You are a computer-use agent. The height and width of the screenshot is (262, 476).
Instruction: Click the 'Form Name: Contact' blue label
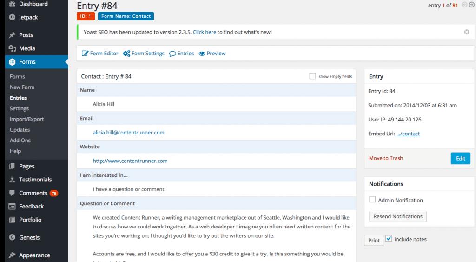point(126,16)
